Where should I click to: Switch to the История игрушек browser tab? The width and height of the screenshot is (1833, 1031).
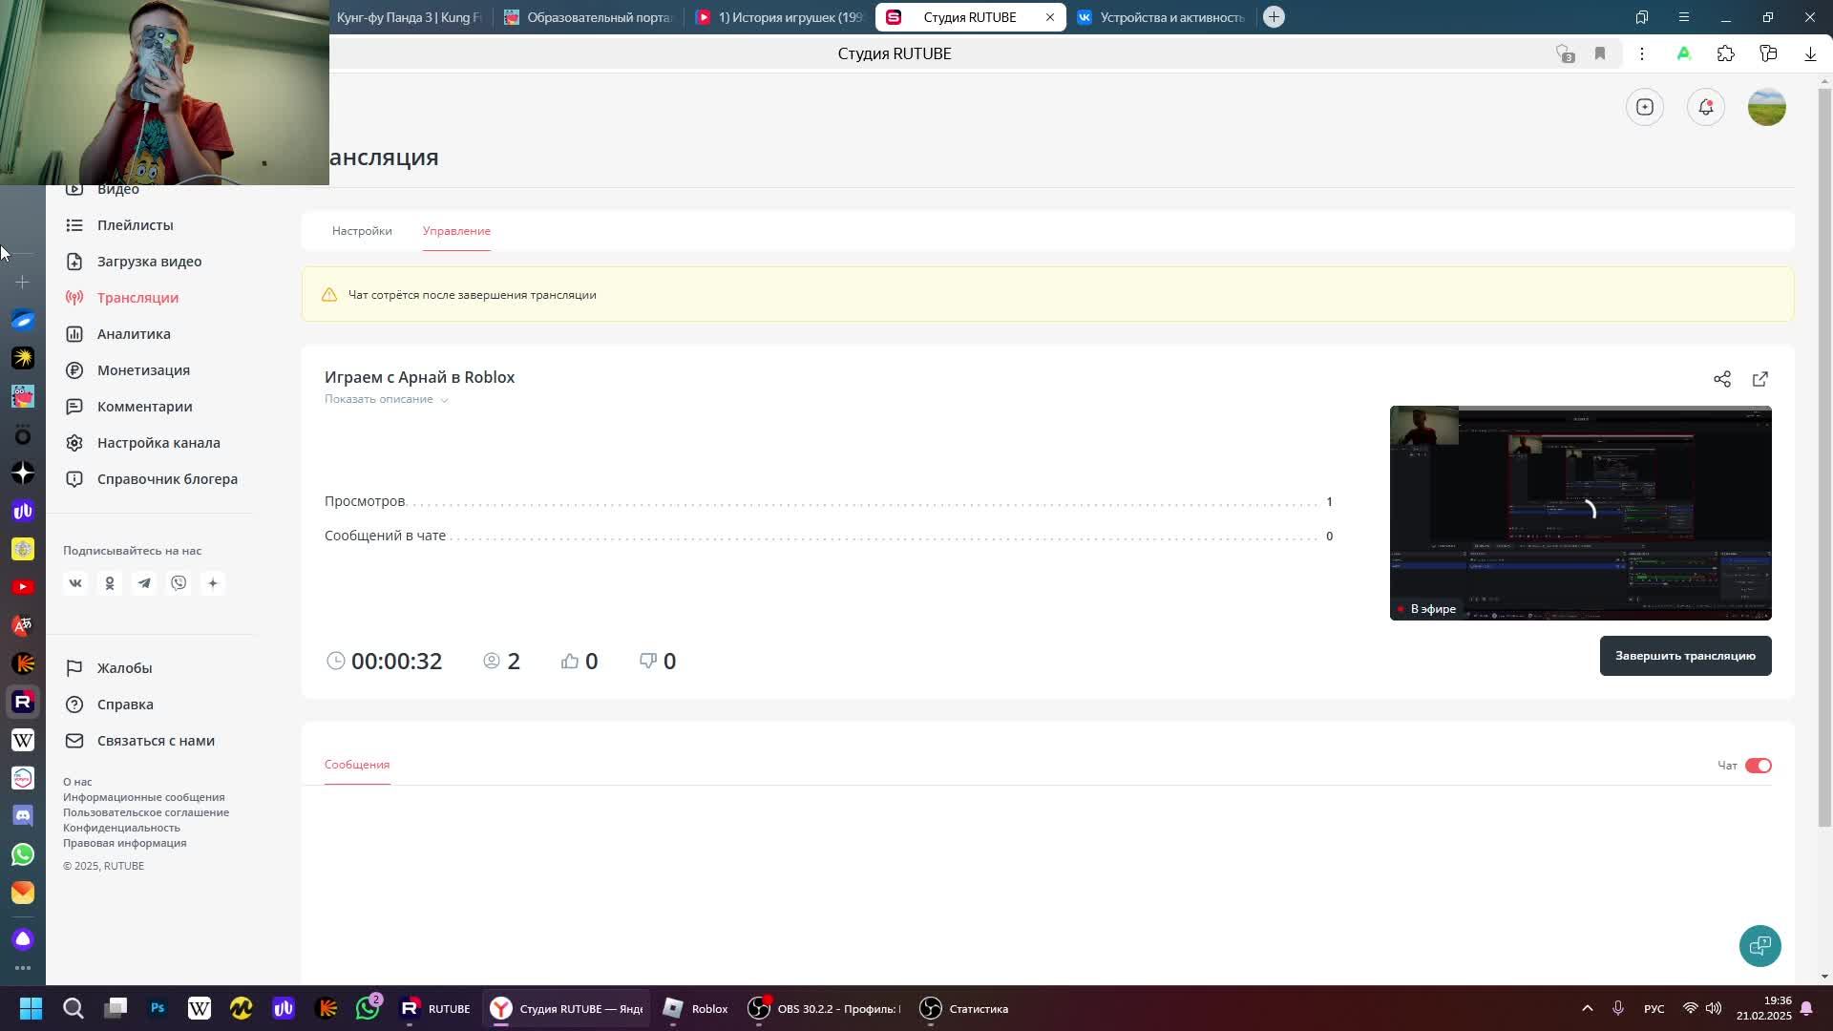tap(780, 17)
